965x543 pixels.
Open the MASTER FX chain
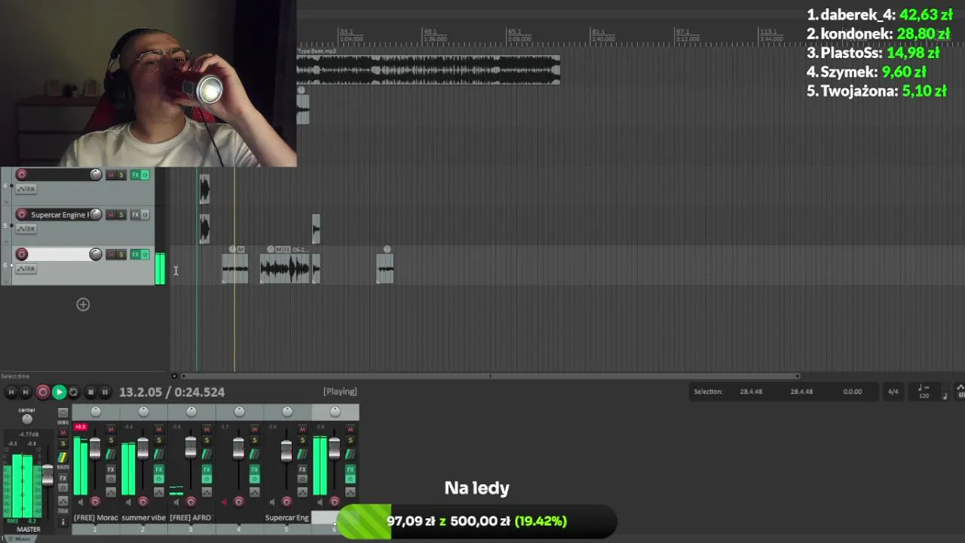tap(63, 478)
